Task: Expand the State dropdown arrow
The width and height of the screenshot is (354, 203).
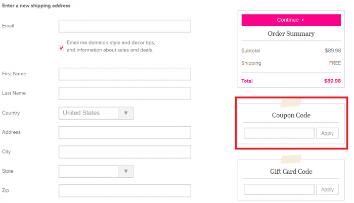Action: click(126, 171)
